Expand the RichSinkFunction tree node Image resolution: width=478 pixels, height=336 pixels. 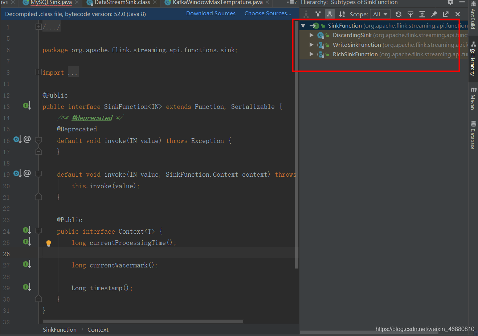[311, 54]
